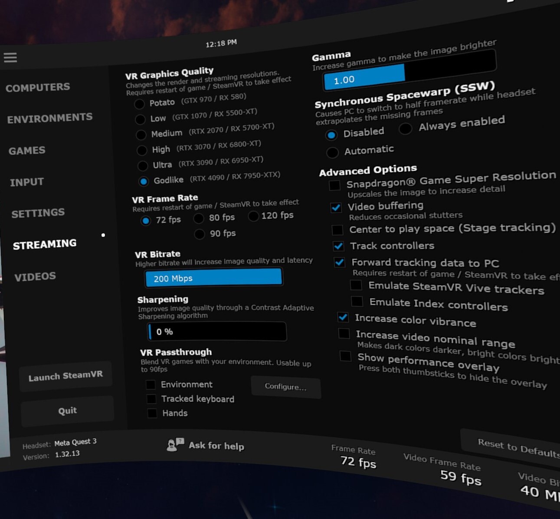Select Low graphics quality

(140, 119)
